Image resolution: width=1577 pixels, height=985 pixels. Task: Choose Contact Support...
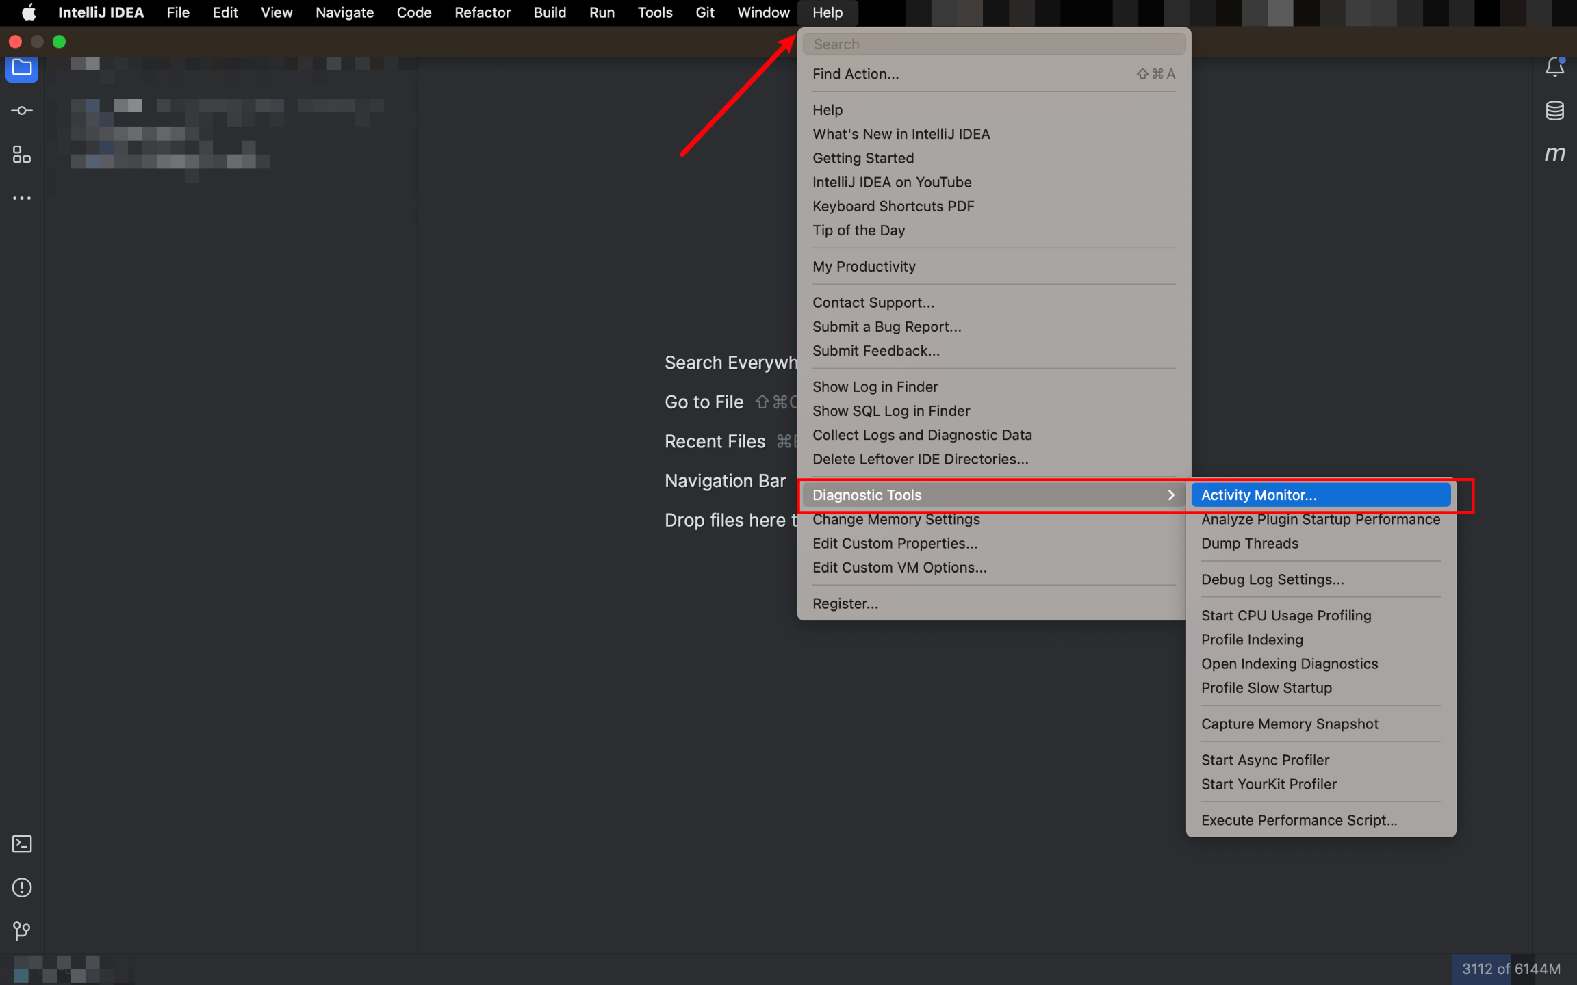click(x=994, y=303)
